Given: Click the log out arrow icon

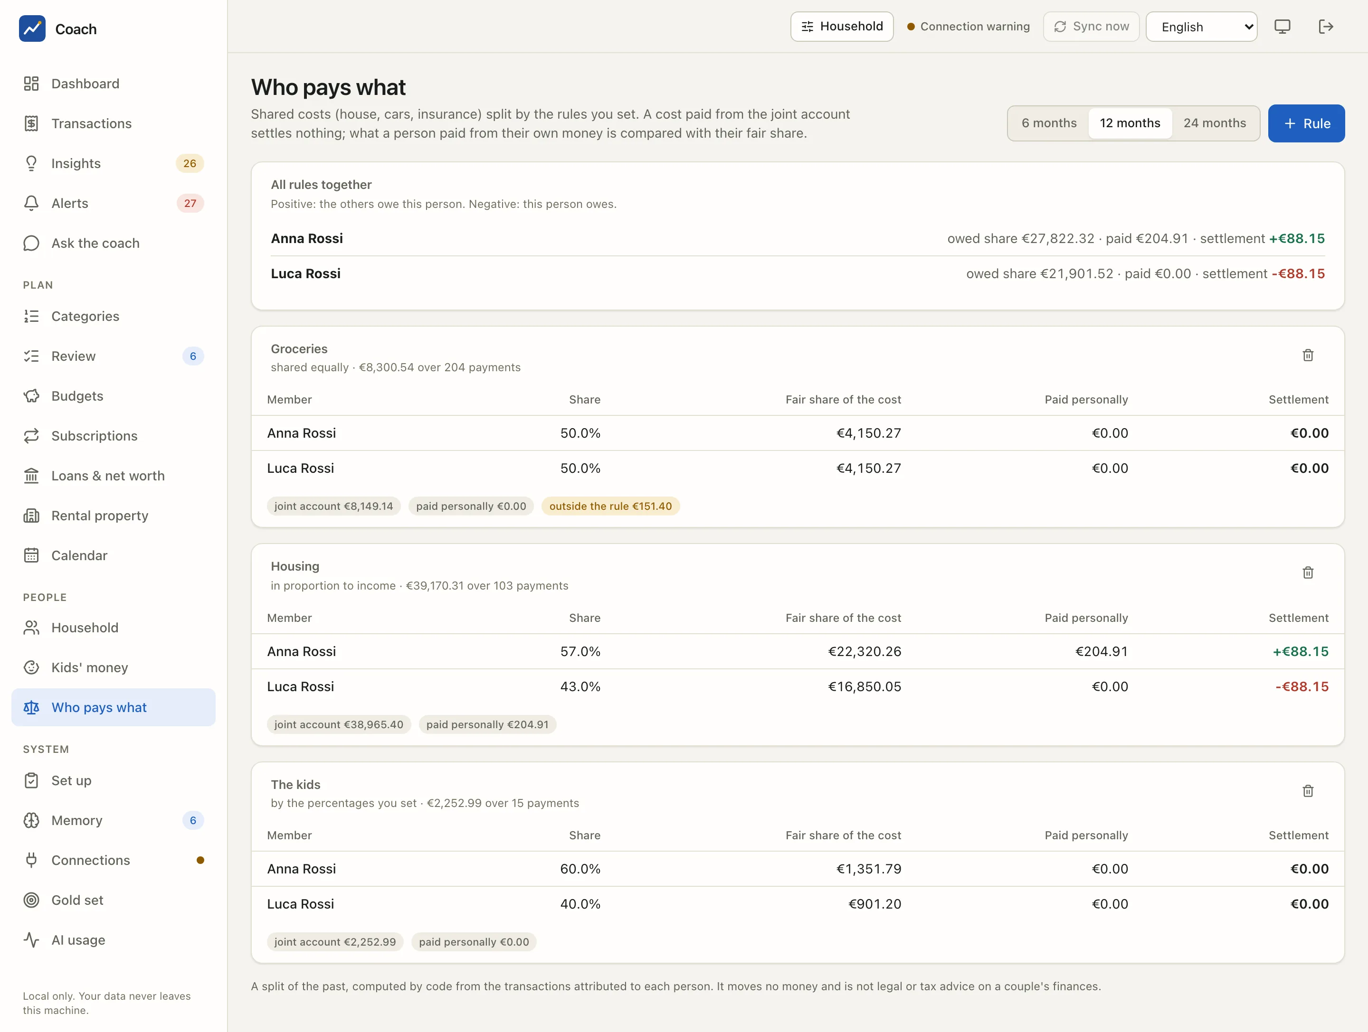Looking at the screenshot, I should (x=1325, y=27).
